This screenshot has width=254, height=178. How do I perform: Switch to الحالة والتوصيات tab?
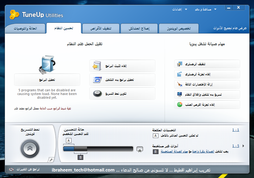pyautogui.click(x=25, y=28)
